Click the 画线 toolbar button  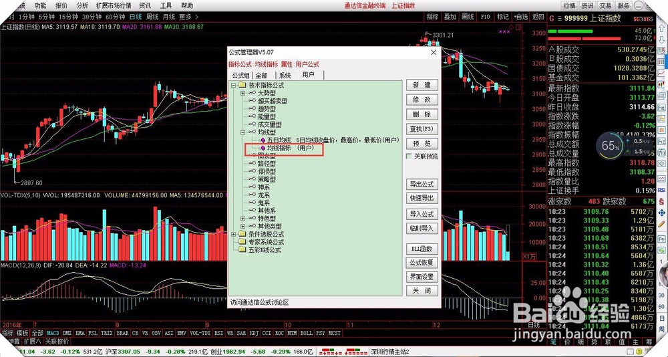(468, 17)
